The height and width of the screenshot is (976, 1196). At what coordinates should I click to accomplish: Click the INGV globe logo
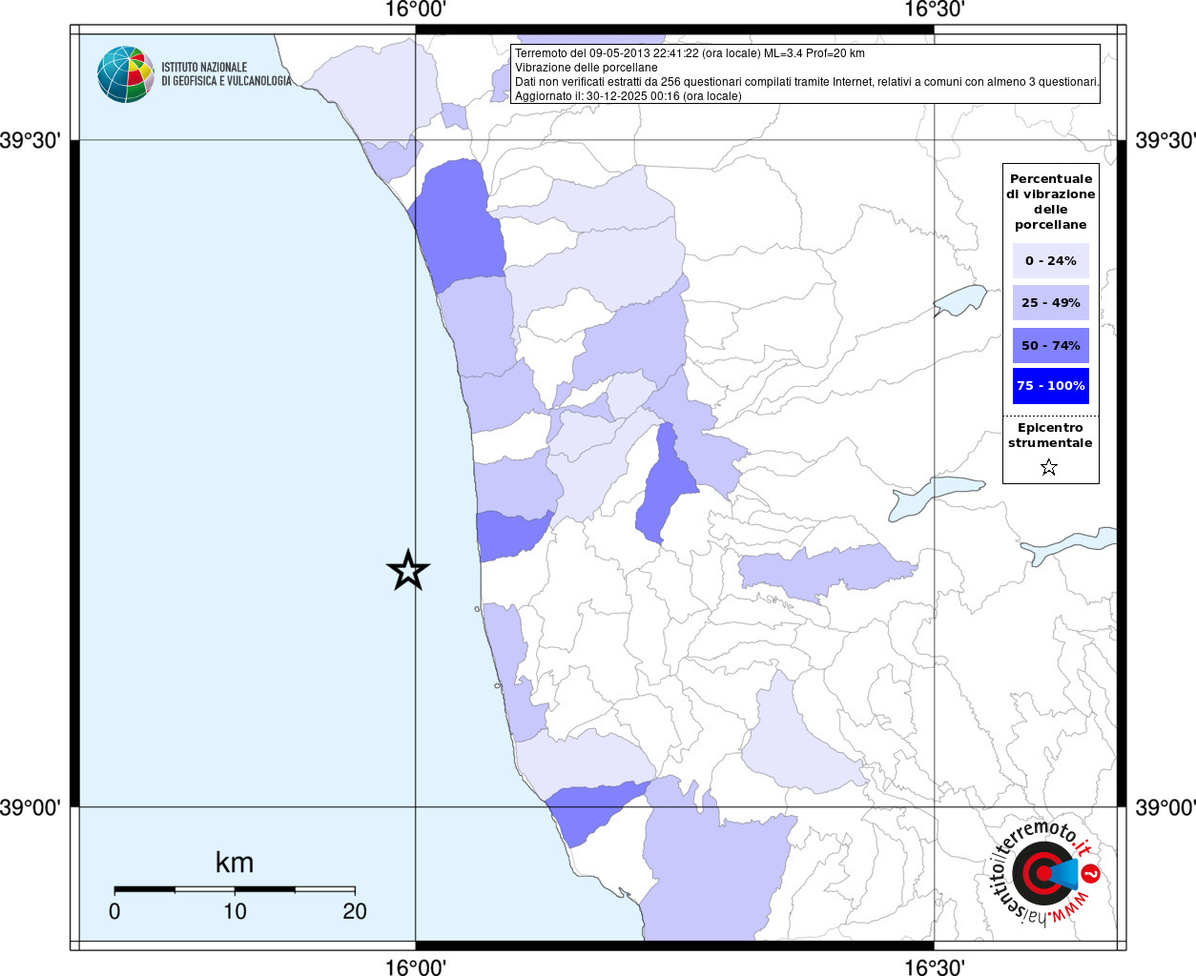125,74
